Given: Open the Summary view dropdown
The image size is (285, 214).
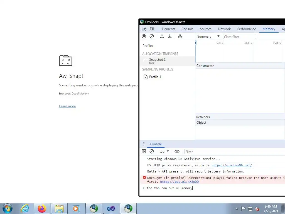Looking at the screenshot, I should 208,37.
